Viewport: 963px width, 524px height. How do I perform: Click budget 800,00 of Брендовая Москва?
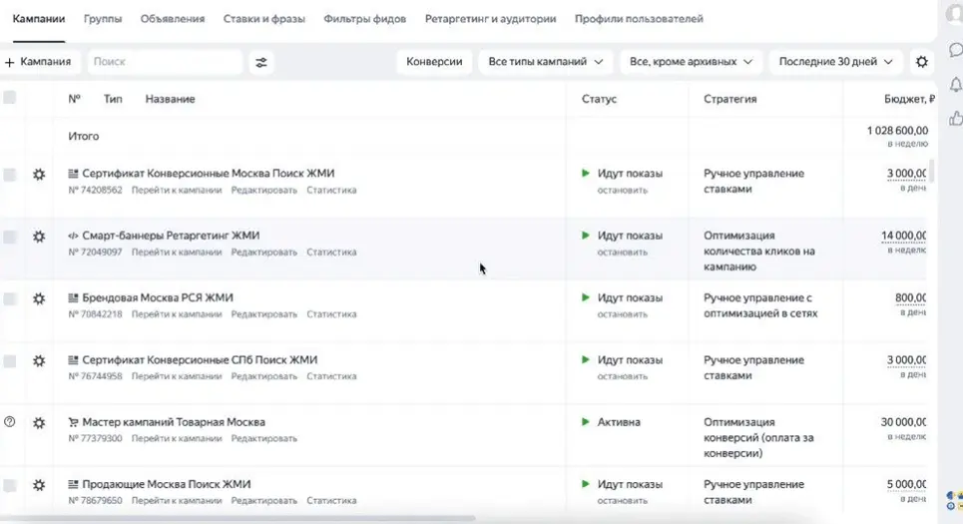click(911, 297)
